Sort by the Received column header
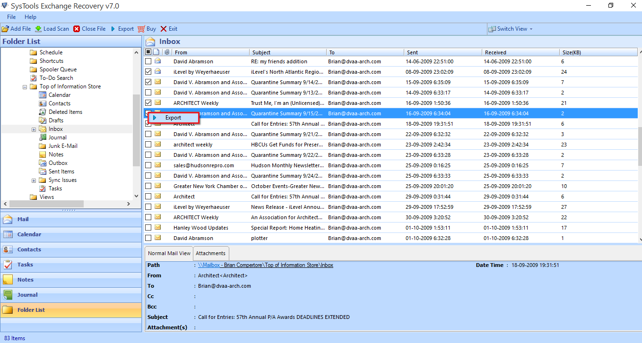 [x=521, y=52]
